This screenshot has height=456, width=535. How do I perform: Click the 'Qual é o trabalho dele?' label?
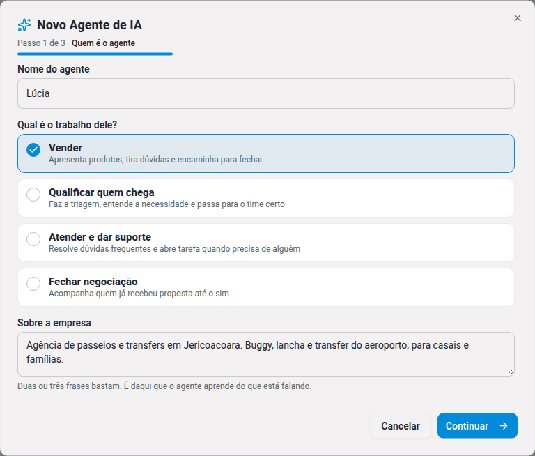(x=67, y=125)
